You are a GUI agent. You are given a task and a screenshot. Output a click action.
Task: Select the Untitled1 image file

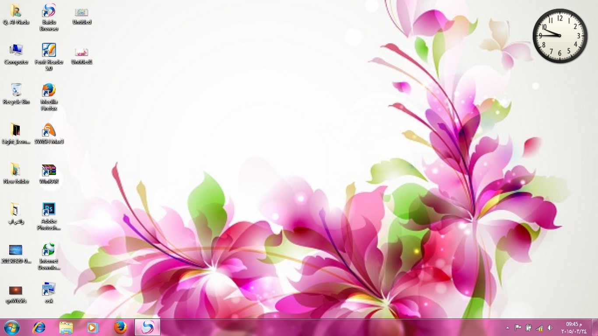point(81,52)
